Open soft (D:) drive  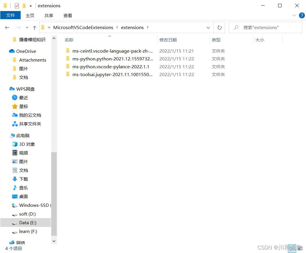(x=27, y=214)
